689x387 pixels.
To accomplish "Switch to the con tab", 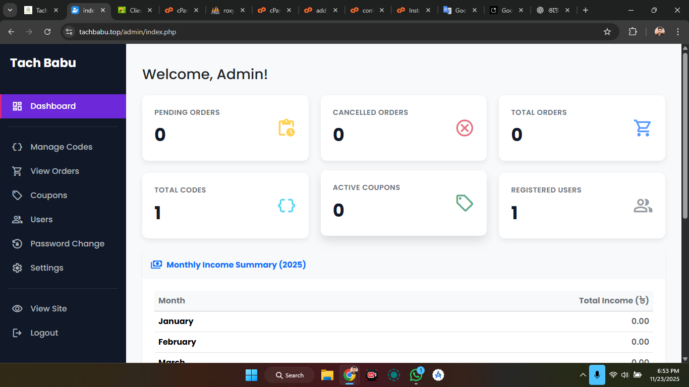I will pyautogui.click(x=367, y=10).
